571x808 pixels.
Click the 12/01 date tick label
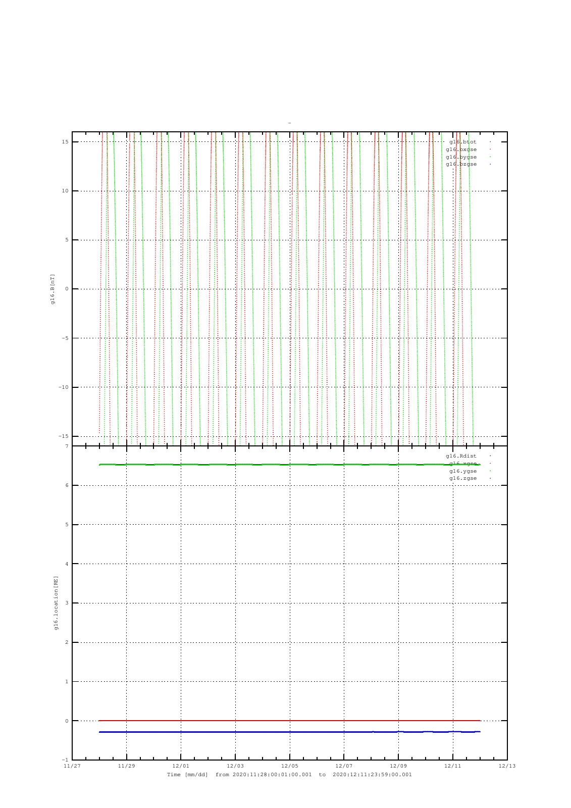click(x=181, y=766)
